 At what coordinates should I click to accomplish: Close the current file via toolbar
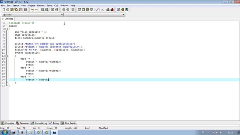point(20,10)
